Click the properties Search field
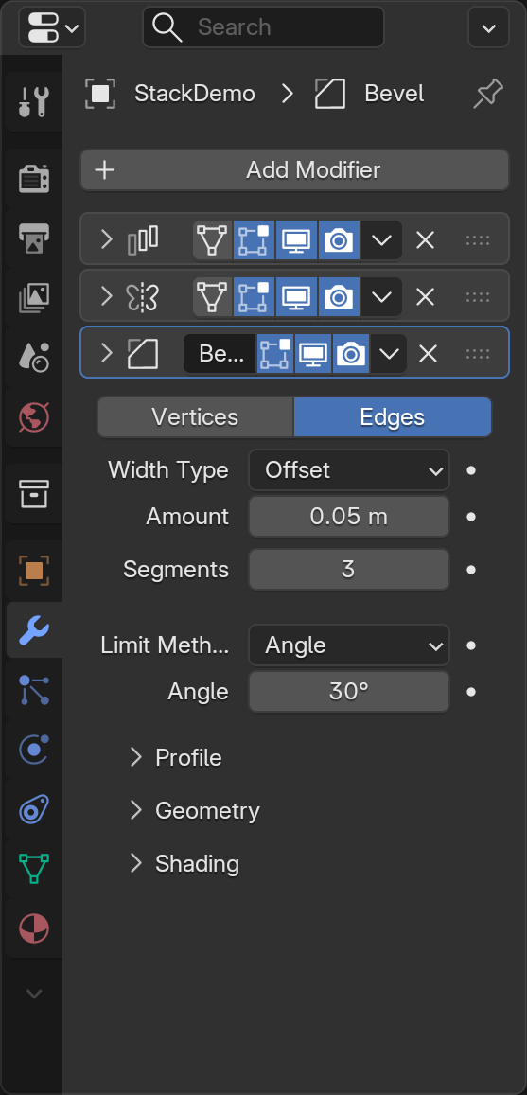Viewport: 527px width, 1095px height. [x=263, y=27]
